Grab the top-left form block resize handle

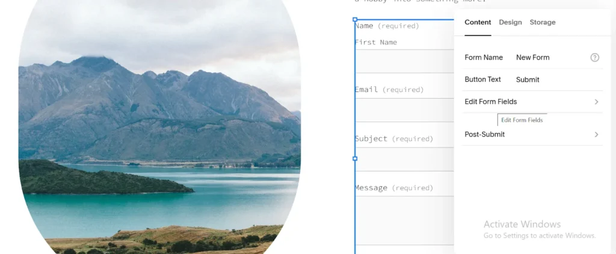tap(355, 20)
